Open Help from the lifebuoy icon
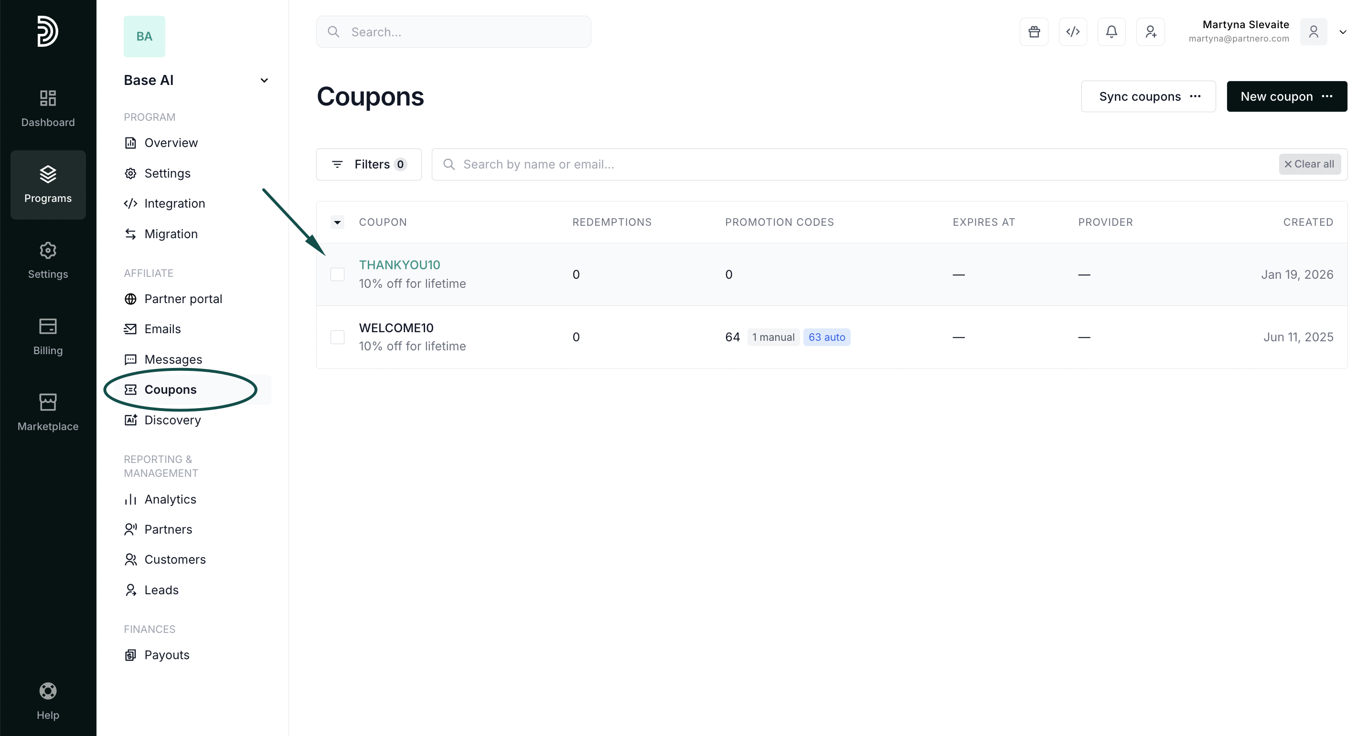Image resolution: width=1368 pixels, height=736 pixels. pyautogui.click(x=48, y=701)
